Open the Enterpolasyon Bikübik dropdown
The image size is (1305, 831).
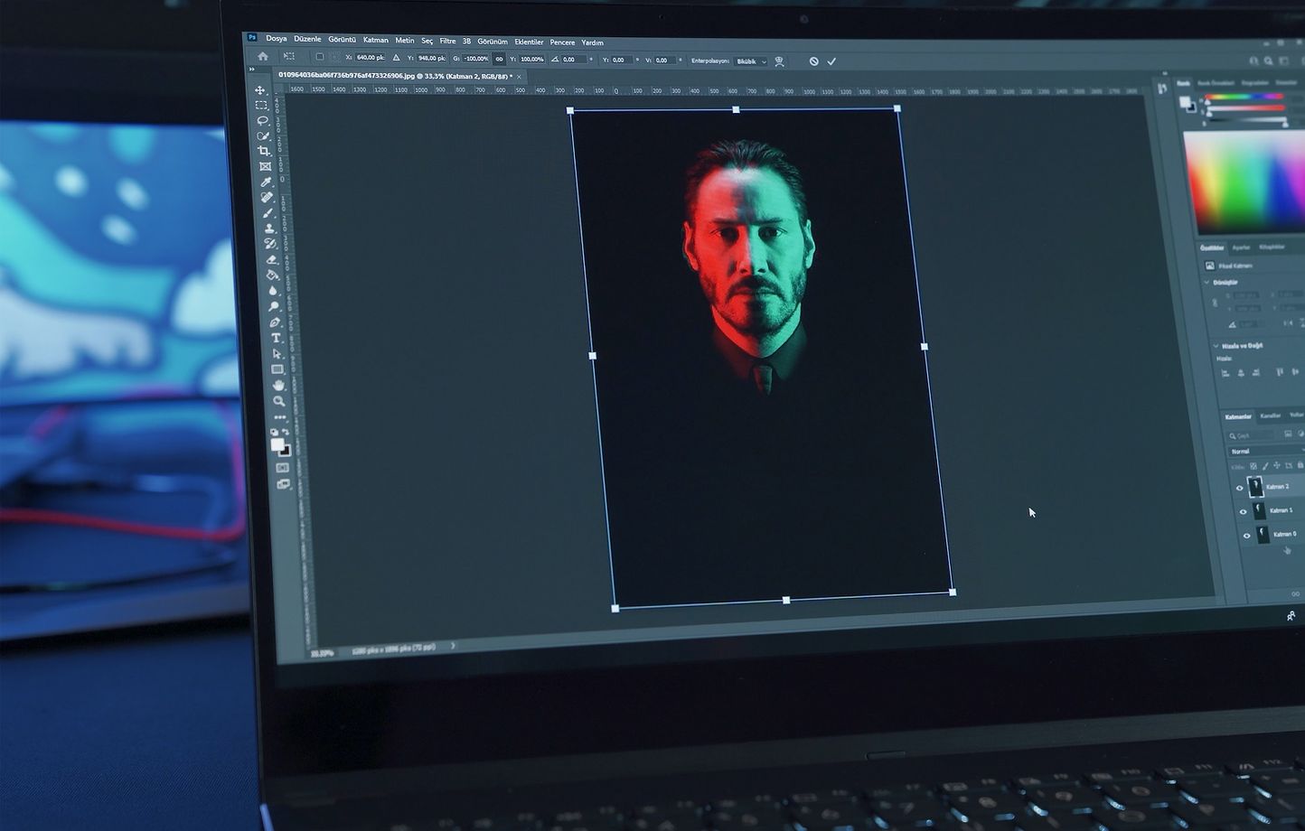point(750,61)
